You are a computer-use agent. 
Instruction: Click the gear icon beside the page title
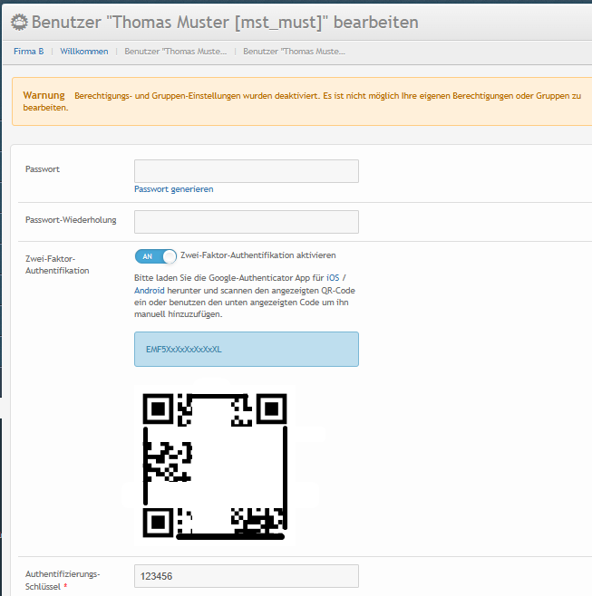click(19, 22)
